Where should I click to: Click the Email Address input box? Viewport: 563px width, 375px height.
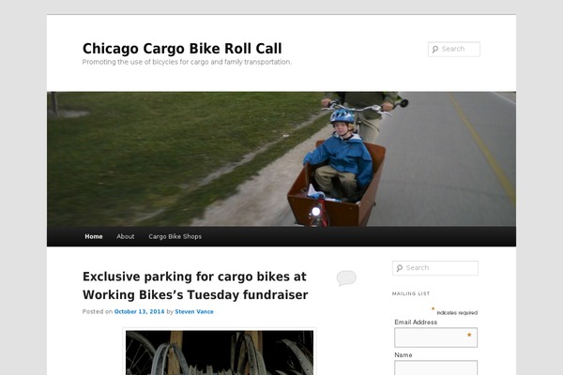click(436, 337)
